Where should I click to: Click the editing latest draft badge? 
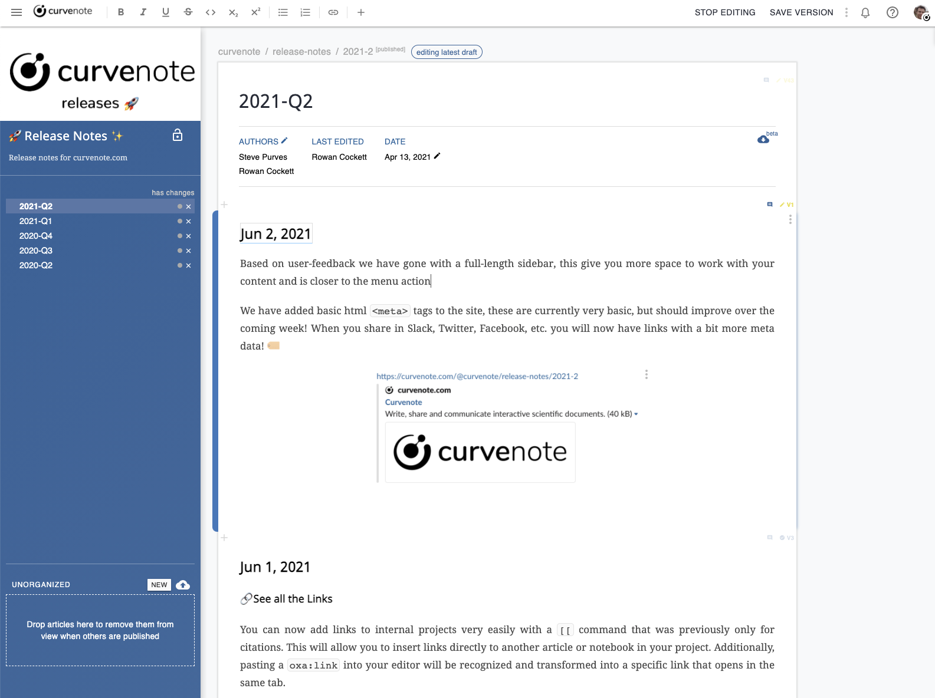447,52
